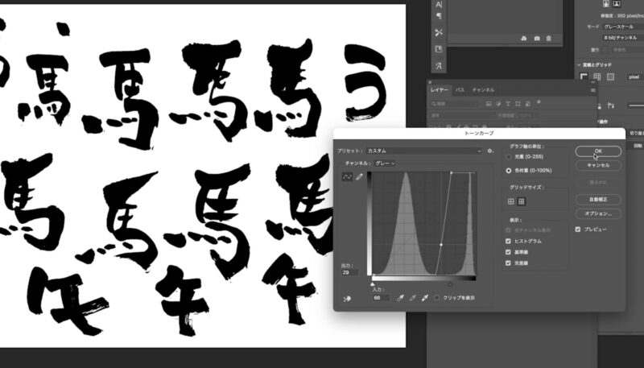Switch to the レイヤー tab
The height and width of the screenshot is (368, 644).
tap(439, 90)
